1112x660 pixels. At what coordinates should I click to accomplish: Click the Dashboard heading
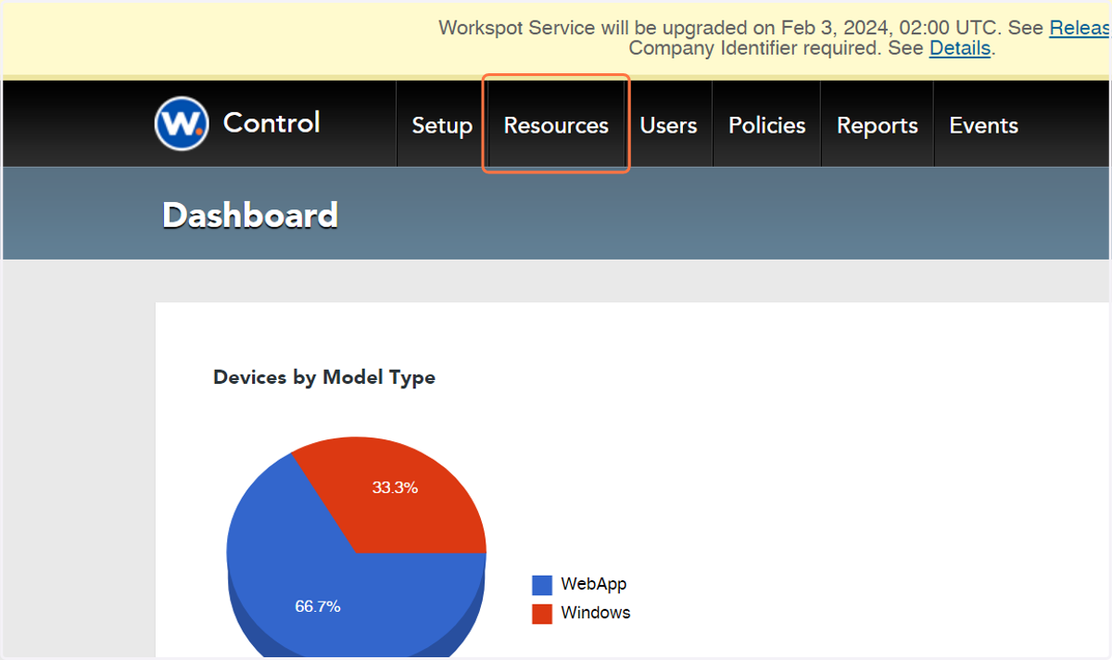tap(250, 215)
